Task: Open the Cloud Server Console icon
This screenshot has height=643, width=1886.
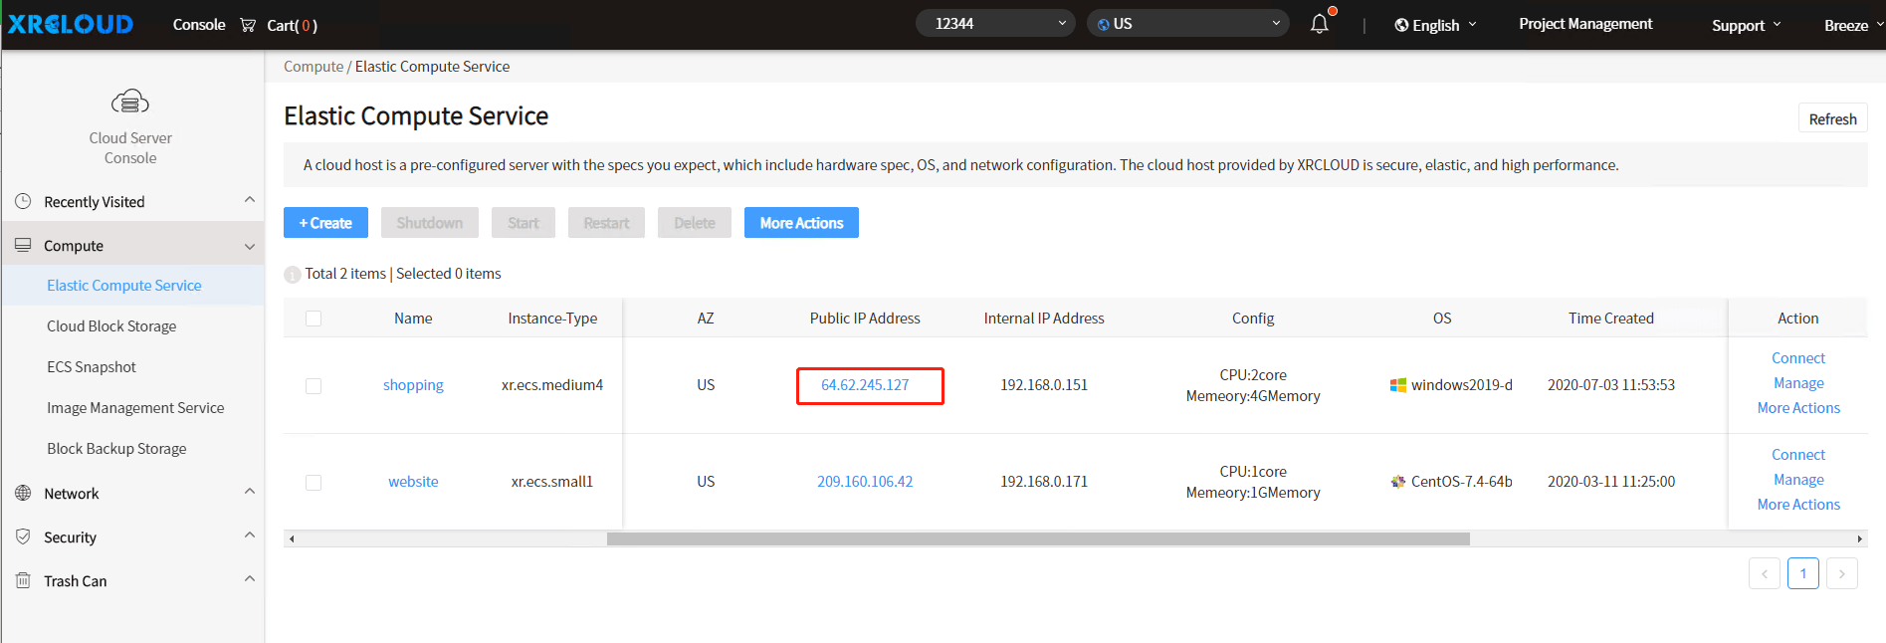Action: [130, 102]
